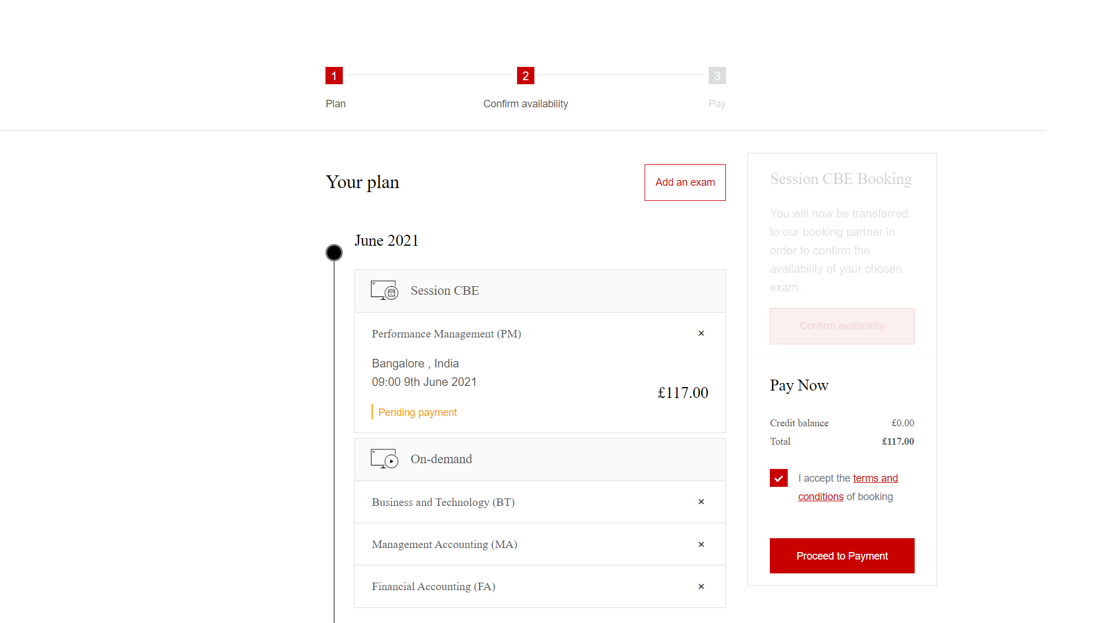Go to step 3 Pay
Screen dimensions: 1108x623
(x=717, y=76)
